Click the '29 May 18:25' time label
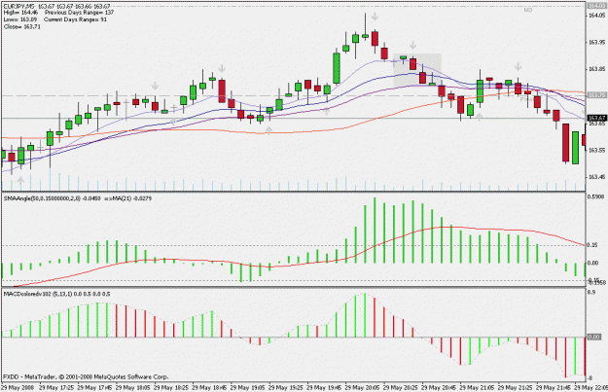This screenshot has height=392, width=608. [171, 388]
